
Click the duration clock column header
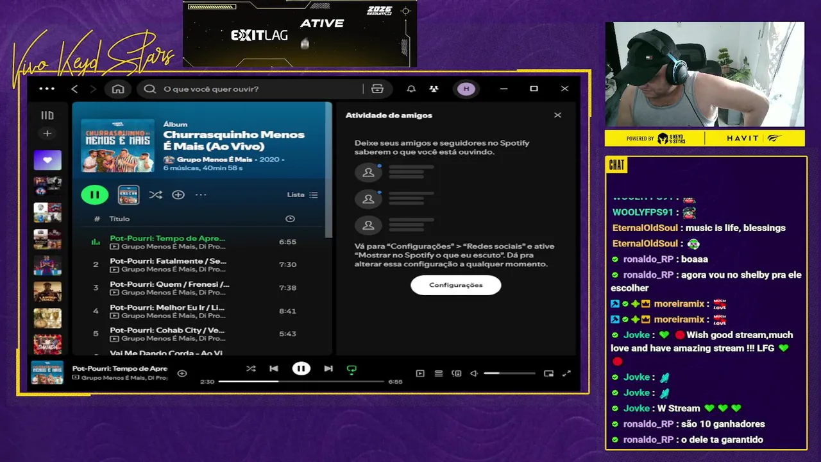(290, 219)
